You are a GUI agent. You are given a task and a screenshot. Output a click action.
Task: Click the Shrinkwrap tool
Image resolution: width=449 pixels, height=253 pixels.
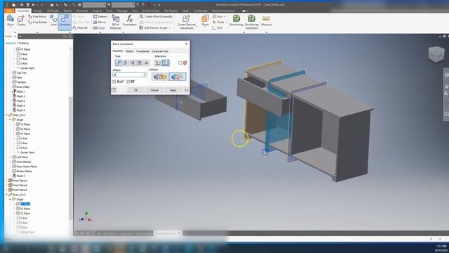tap(236, 20)
